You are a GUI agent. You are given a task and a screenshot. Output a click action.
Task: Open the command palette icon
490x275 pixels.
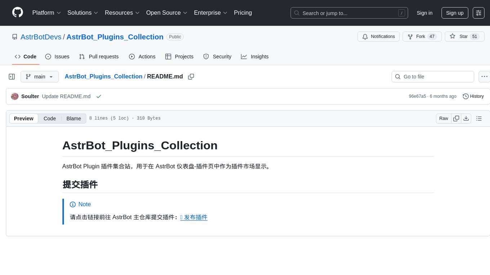click(478, 13)
